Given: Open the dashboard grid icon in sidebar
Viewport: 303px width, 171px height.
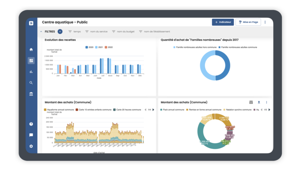Looking at the screenshot, I should point(31,60).
